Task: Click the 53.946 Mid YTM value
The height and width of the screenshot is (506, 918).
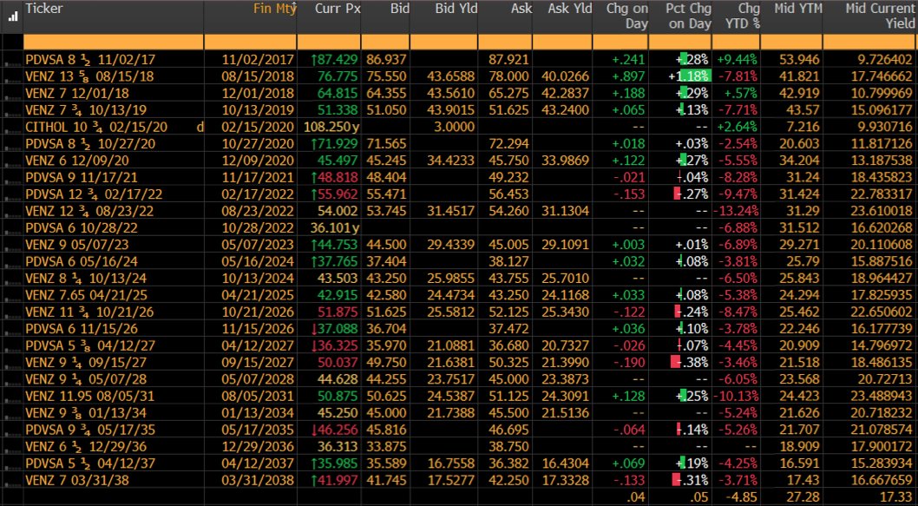Action: coord(799,59)
